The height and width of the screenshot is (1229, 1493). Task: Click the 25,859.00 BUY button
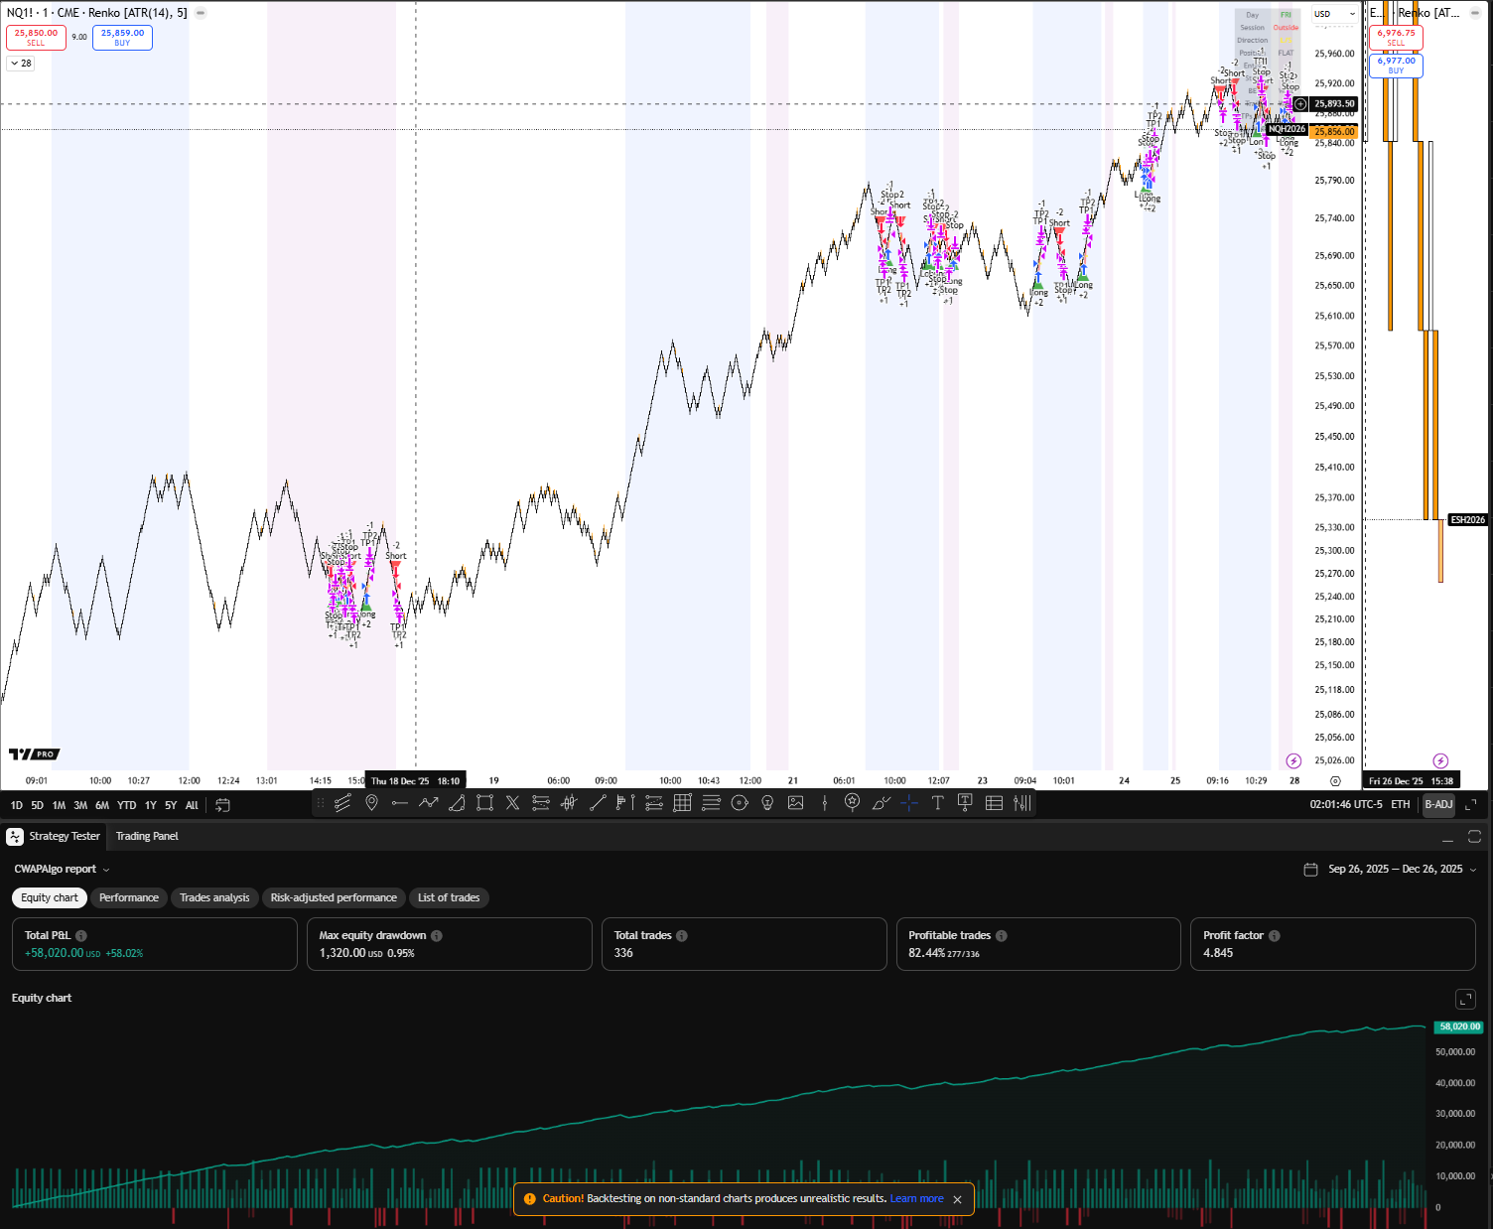[122, 38]
